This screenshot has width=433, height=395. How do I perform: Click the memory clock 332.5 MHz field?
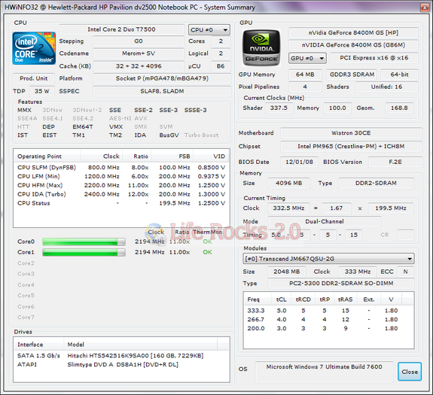289,208
